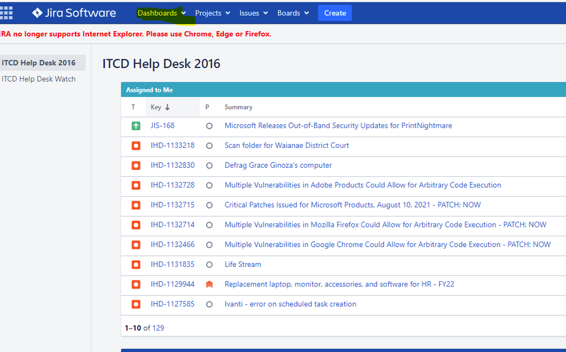Viewport: 566px width, 352px height.
Task: Click the issue type icon for IHD-1131835
Action: click(136, 265)
